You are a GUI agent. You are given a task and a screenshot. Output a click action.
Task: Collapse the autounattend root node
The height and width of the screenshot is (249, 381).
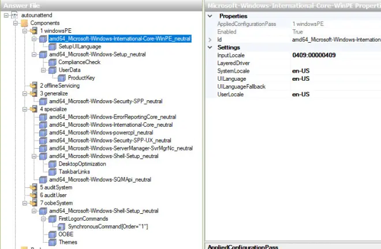[6, 16]
